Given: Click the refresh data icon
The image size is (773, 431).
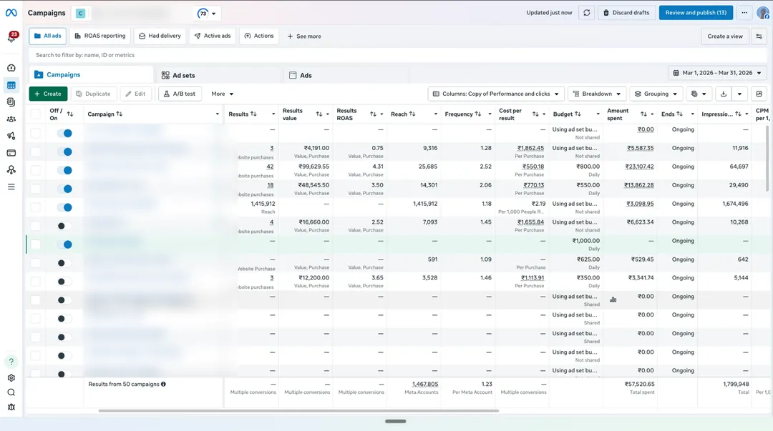Looking at the screenshot, I should tap(587, 13).
